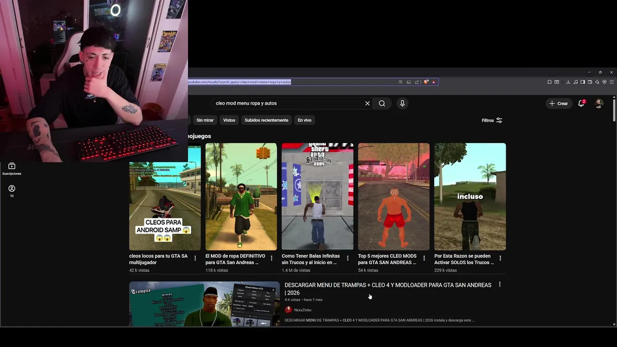Click the picture-in-picture icon in address bar
The image size is (617, 347).
click(409, 82)
